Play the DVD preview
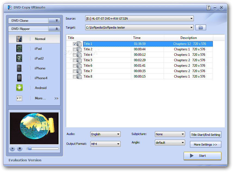 [12, 149]
